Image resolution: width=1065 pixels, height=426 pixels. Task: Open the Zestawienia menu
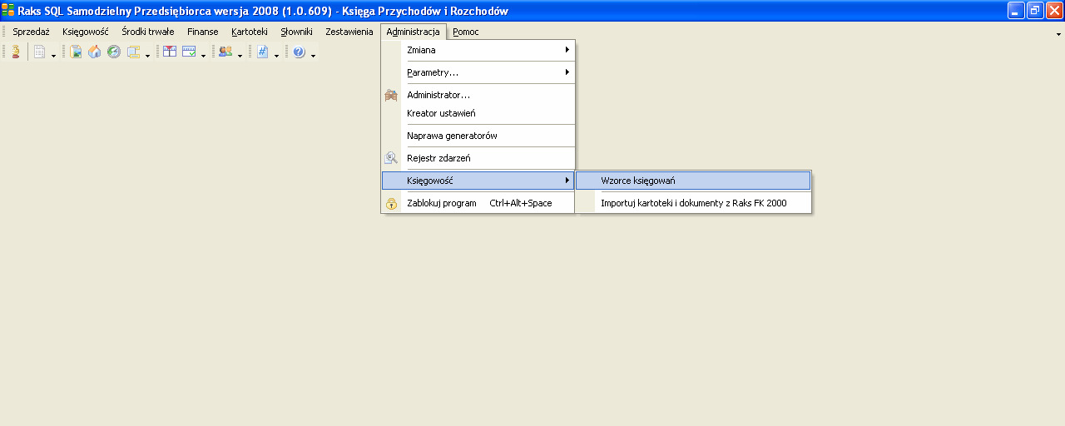coord(349,32)
